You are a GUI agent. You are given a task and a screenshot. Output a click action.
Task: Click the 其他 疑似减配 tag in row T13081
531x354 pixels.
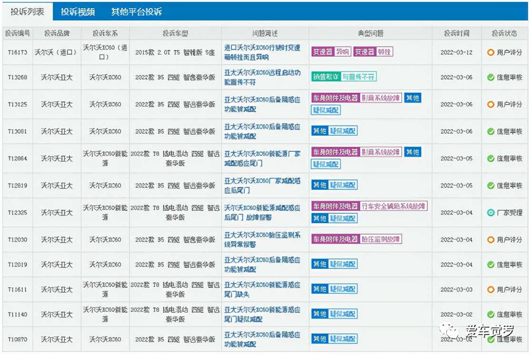point(334,131)
